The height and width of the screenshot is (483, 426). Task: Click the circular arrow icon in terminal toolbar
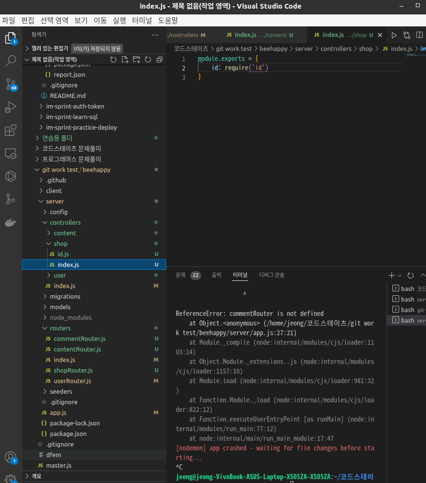410,276
